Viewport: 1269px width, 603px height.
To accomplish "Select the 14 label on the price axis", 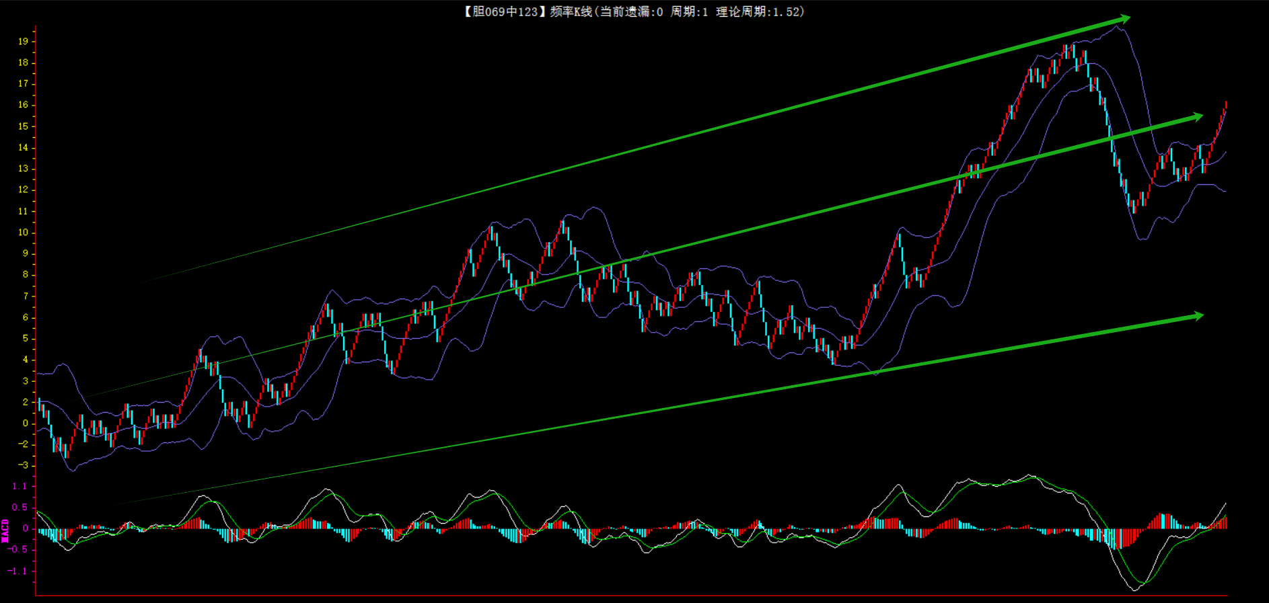I will point(24,148).
